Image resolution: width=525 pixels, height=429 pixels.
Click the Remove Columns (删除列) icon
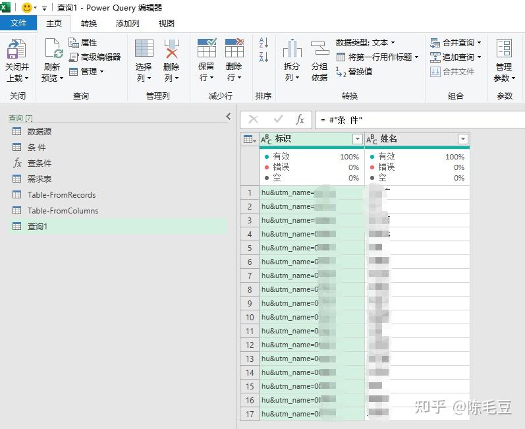click(x=172, y=49)
